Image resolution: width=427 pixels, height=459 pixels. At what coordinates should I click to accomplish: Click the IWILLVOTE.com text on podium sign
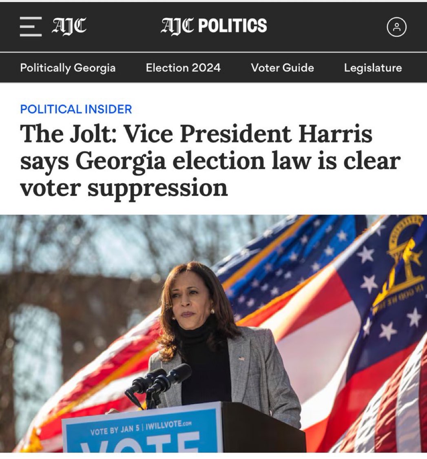pos(168,425)
